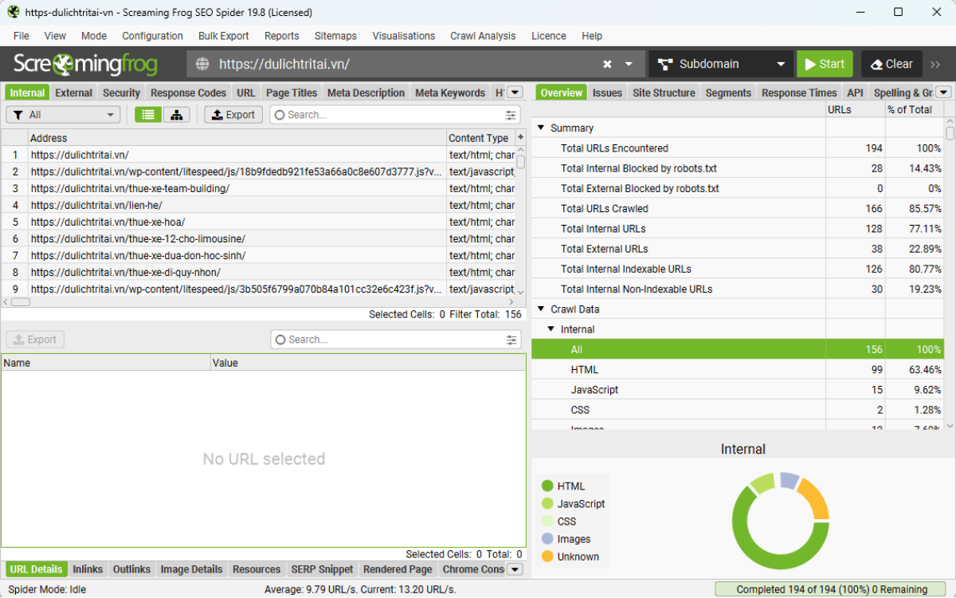Open the Subdomain crawl scope dropdown
The image size is (956, 598).
(720, 64)
